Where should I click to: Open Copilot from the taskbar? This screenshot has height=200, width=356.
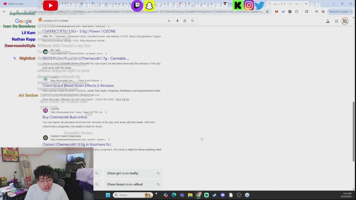tap(166, 195)
